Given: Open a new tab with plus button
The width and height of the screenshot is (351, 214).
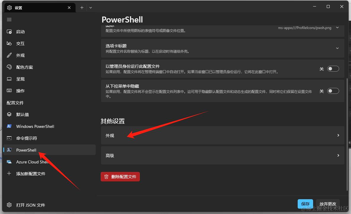Looking at the screenshot, I should coord(82,8).
